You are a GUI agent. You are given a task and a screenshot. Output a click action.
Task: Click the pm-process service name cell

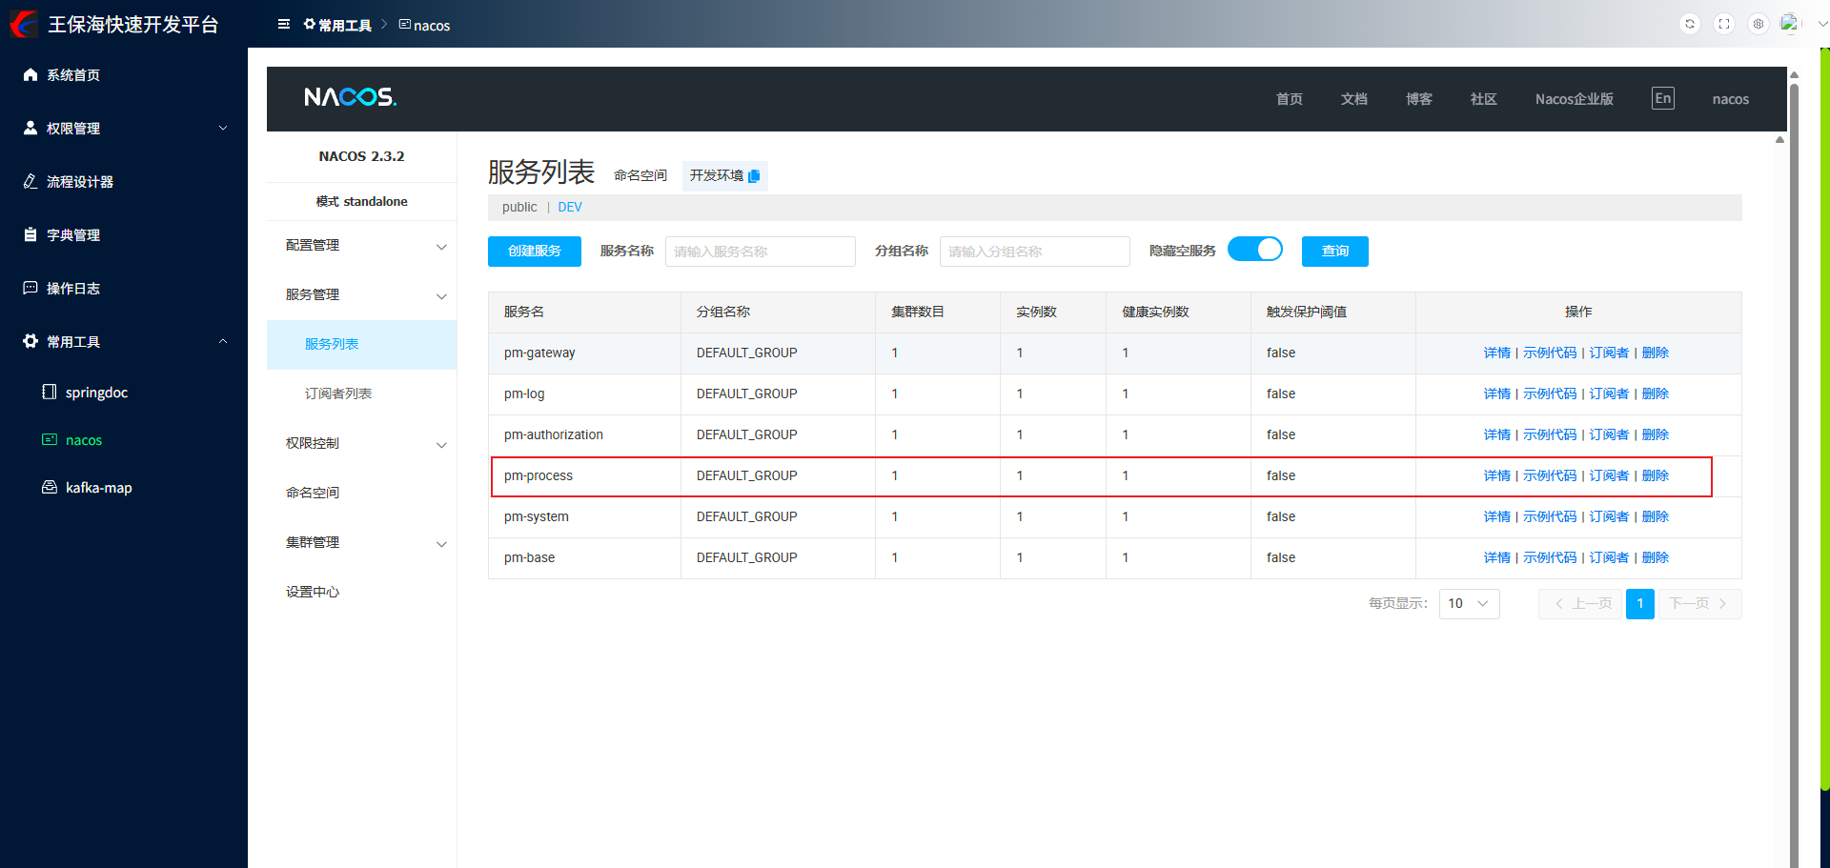584,475
